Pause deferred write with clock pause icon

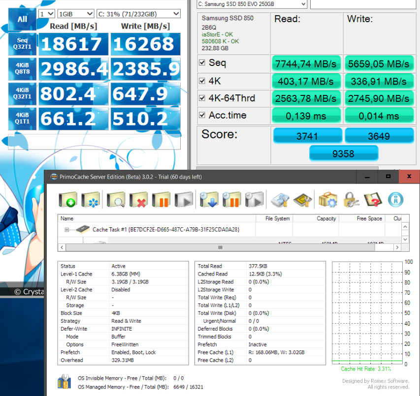[232, 200]
